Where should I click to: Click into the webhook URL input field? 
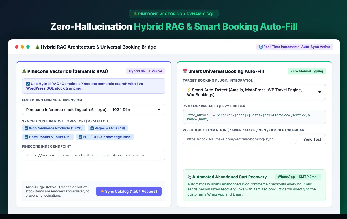click(239, 139)
